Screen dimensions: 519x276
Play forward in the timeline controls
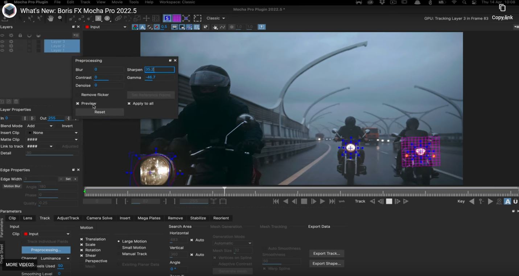point(322,201)
